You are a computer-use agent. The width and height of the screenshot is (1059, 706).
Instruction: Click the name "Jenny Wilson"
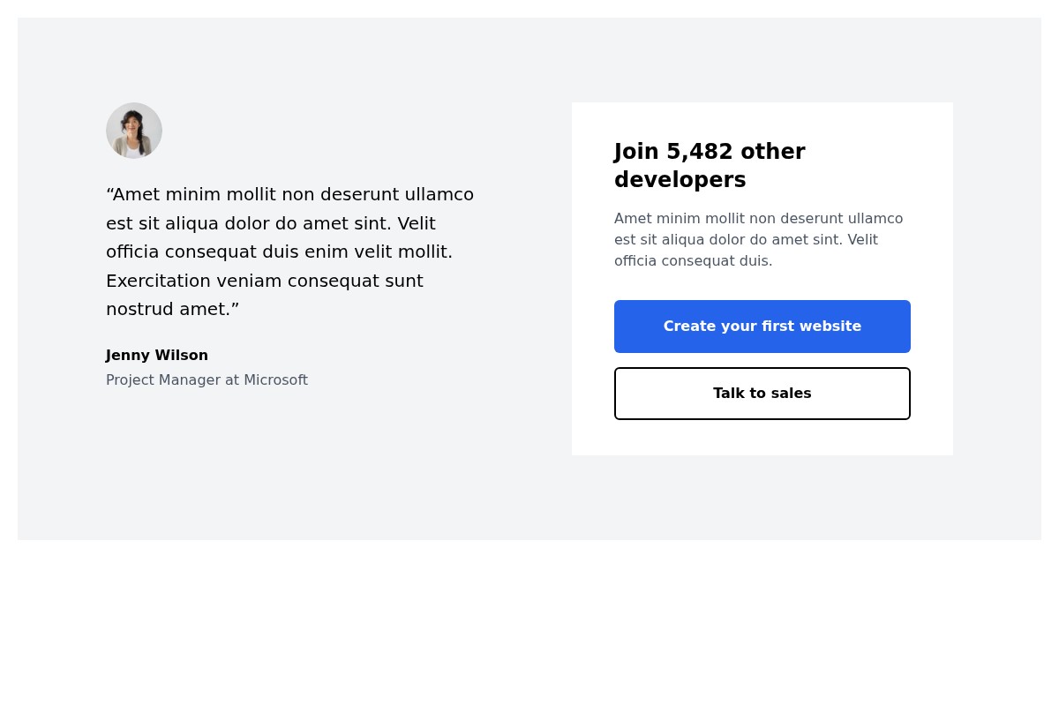click(x=157, y=356)
